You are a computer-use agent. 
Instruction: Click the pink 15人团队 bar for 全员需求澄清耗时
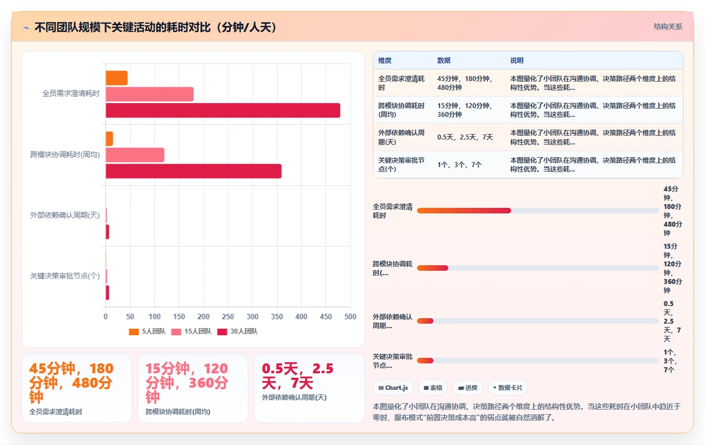(x=150, y=94)
